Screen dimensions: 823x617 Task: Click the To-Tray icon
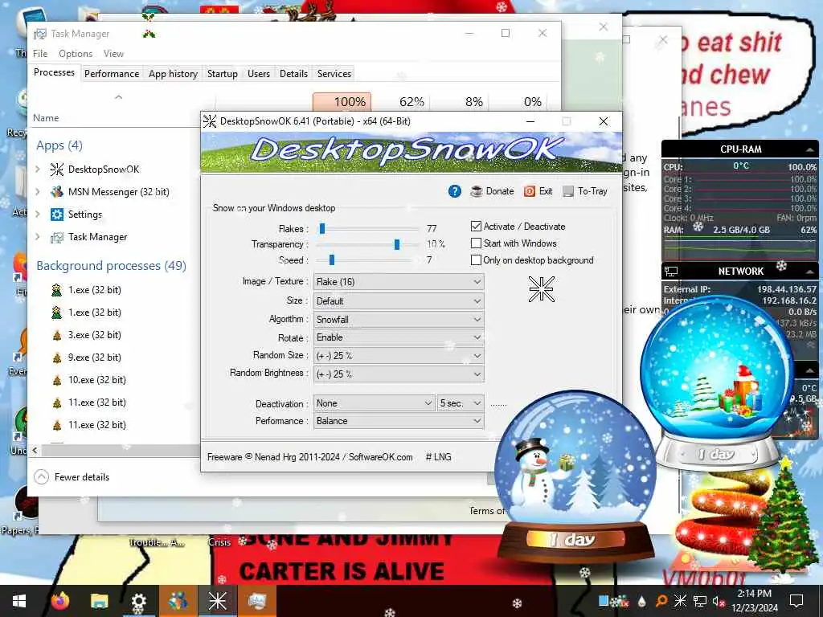(x=568, y=191)
